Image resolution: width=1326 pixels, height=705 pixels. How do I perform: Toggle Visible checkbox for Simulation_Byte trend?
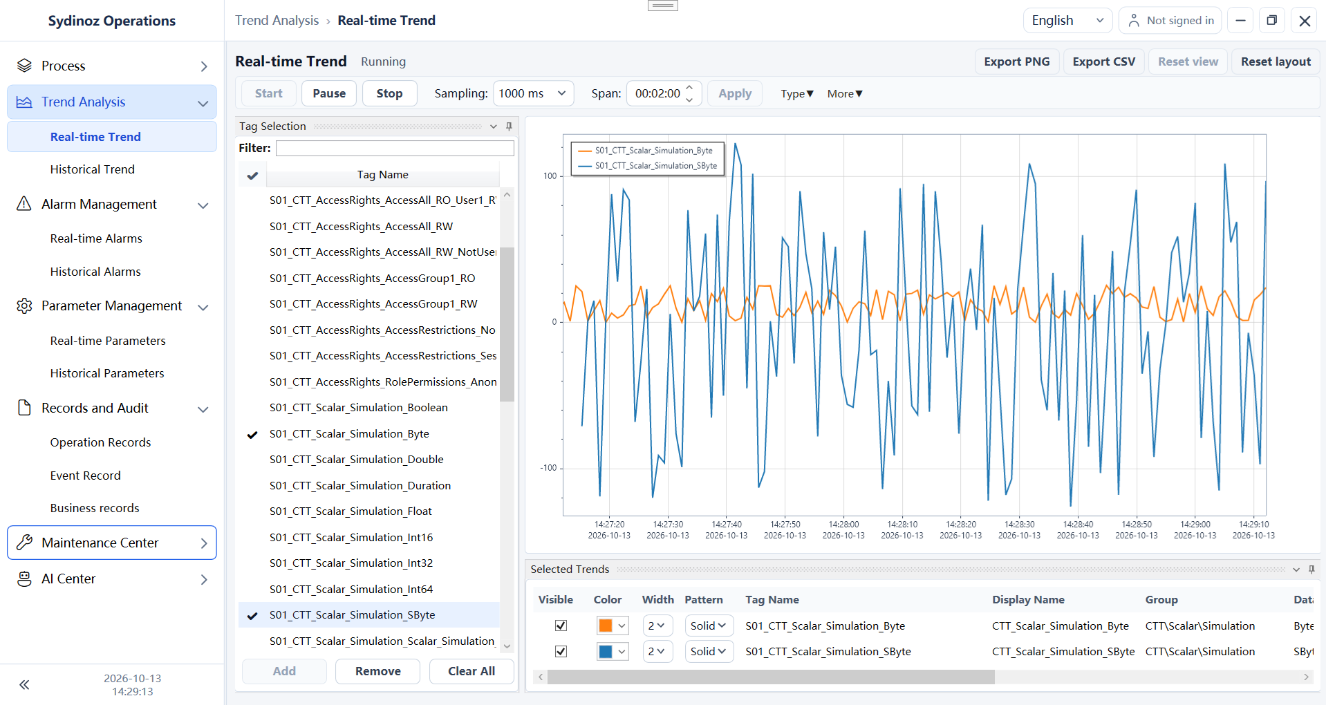(561, 626)
